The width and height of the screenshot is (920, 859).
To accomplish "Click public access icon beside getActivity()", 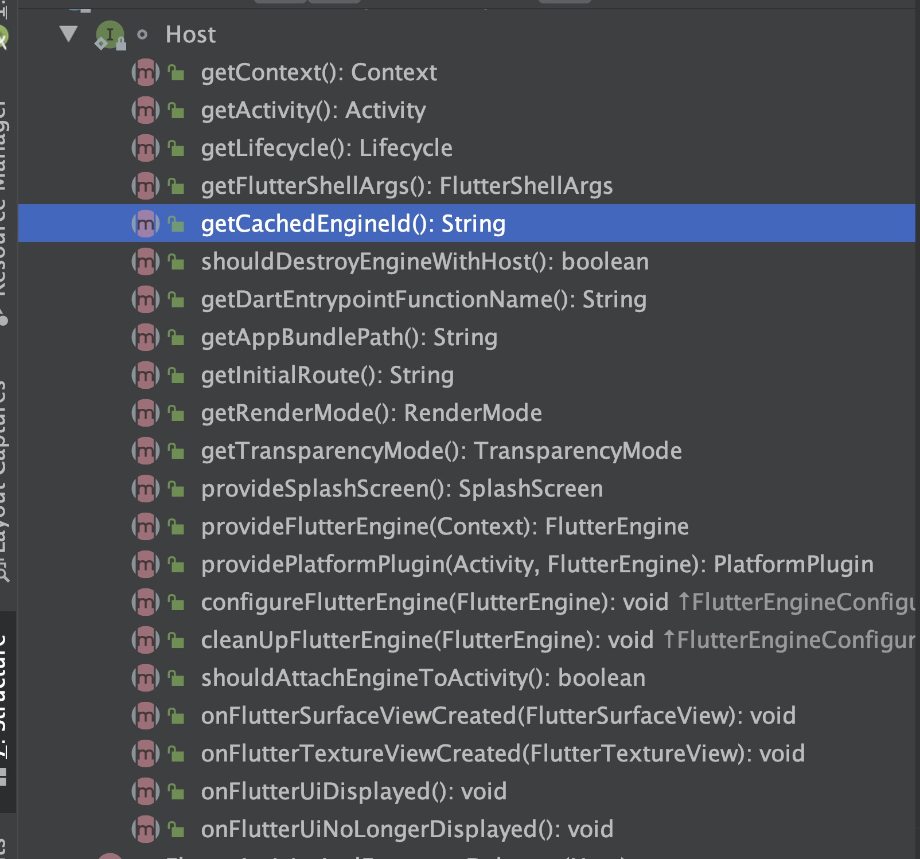I will (x=176, y=110).
